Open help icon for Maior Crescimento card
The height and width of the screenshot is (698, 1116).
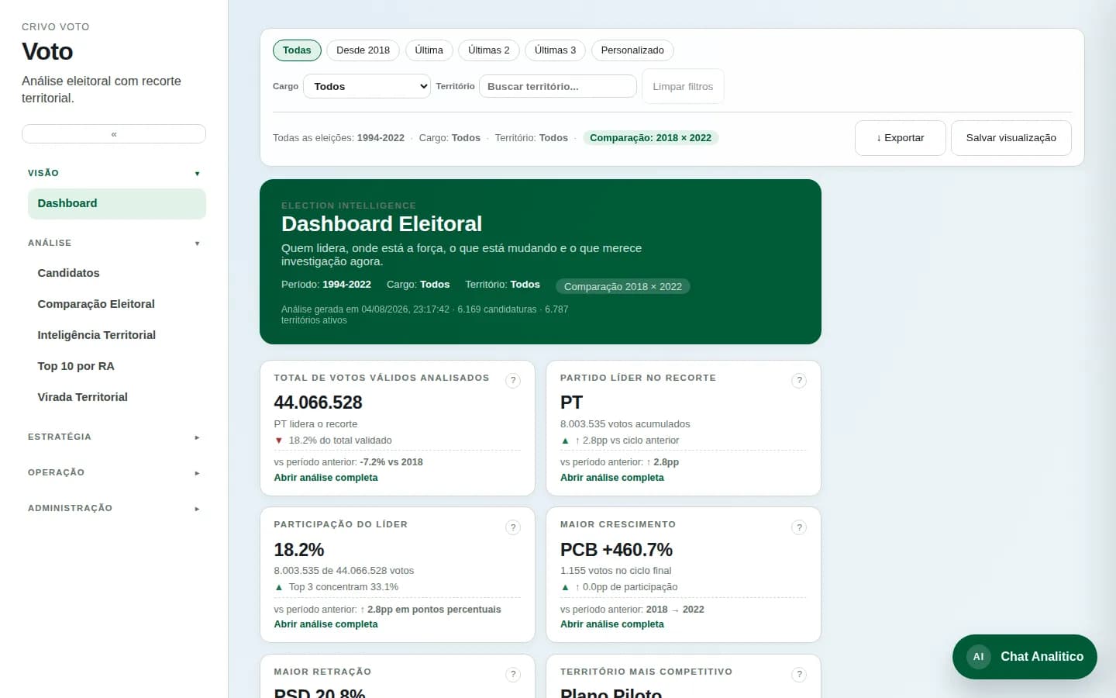click(799, 527)
